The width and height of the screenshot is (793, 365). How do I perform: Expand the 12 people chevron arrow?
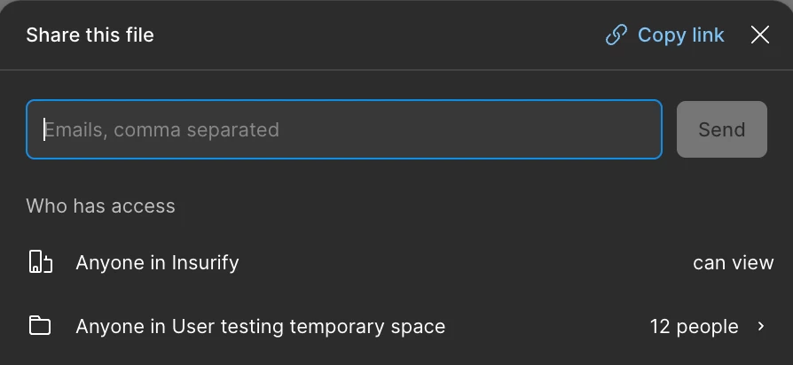point(761,326)
